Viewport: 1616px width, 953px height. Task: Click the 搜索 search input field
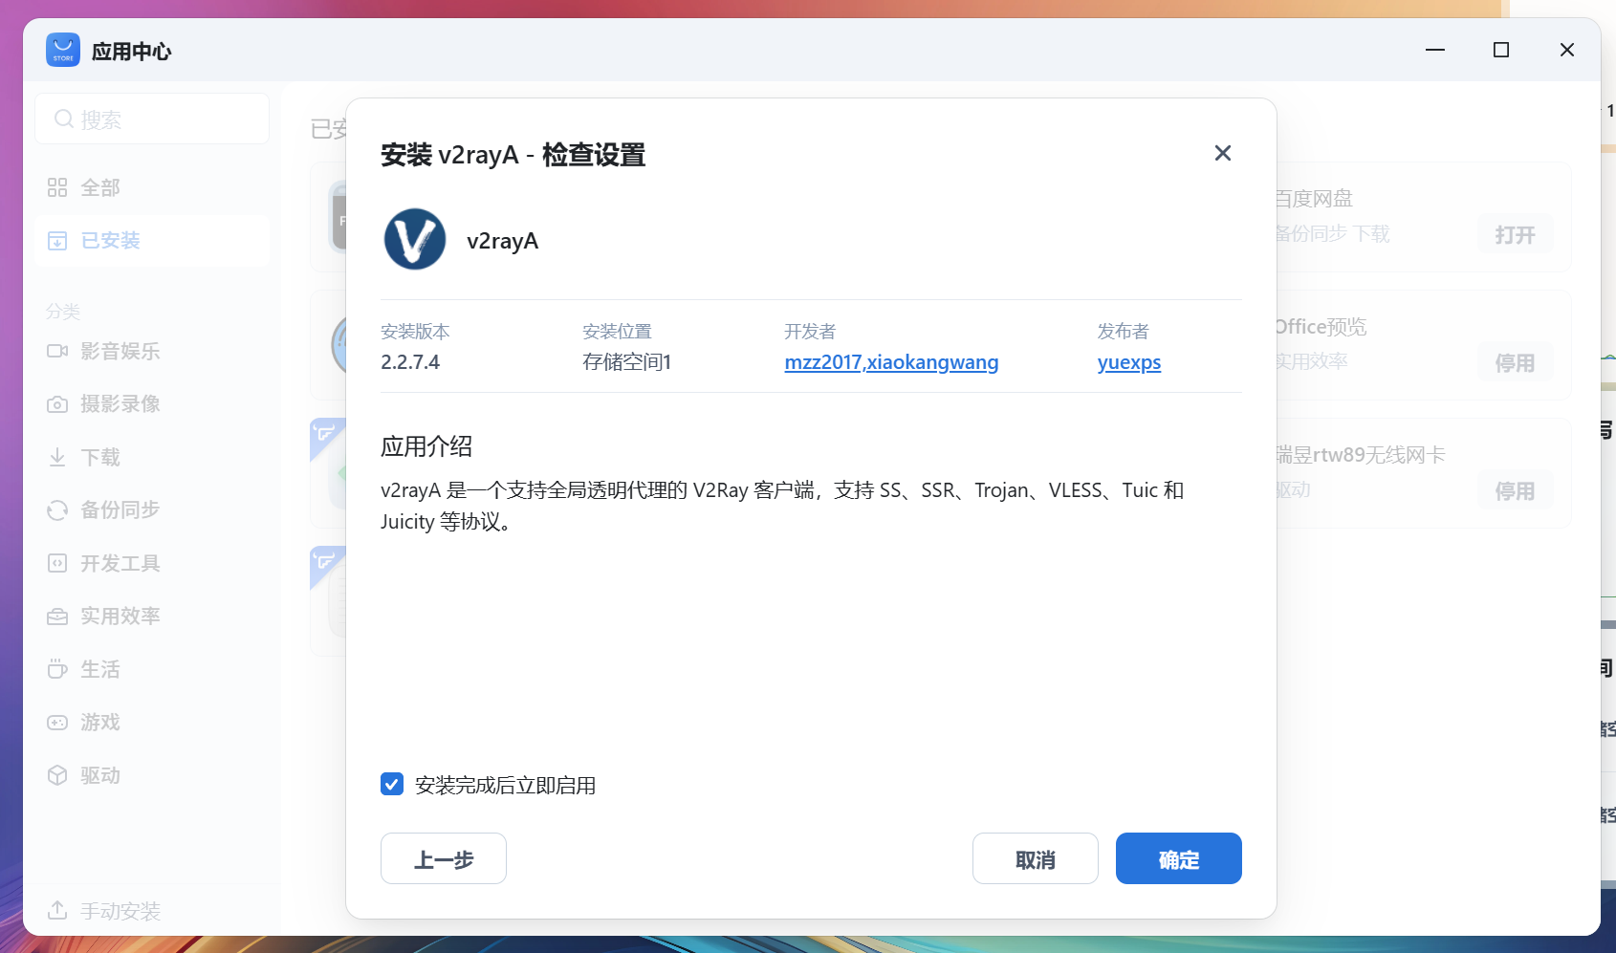151,118
